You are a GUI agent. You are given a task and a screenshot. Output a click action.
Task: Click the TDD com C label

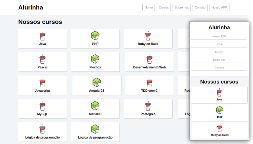click(149, 91)
